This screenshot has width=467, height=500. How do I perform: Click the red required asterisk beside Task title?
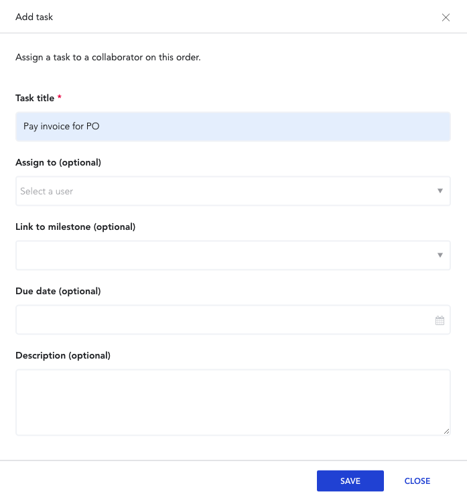tap(59, 97)
